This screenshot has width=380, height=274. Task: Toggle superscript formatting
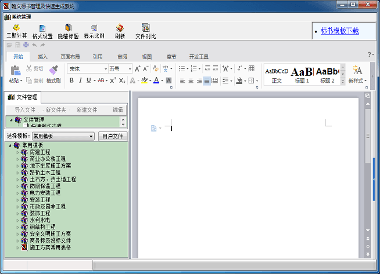click(x=113, y=80)
